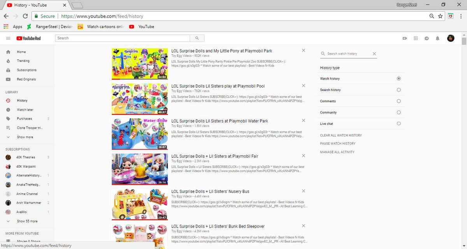Click the Pocket extension icon
This screenshot has width=467, height=249.
(x=451, y=16)
